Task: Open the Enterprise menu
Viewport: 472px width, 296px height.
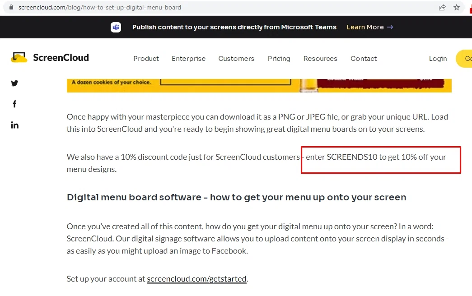Action: (189, 59)
